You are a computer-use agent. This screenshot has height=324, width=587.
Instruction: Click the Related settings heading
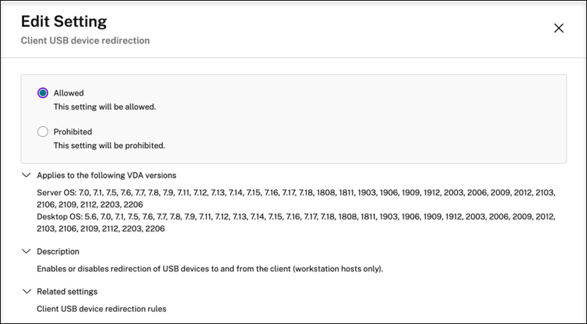click(x=67, y=291)
